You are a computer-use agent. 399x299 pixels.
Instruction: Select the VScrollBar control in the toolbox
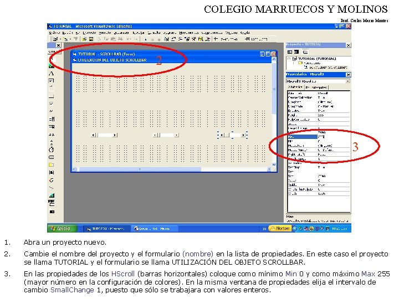tap(52, 142)
